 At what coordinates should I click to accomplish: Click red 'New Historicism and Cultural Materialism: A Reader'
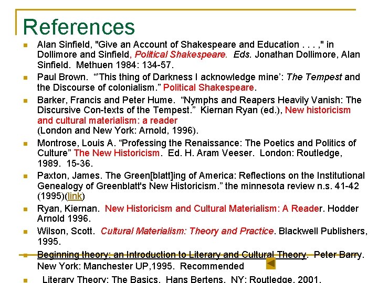(212, 209)
